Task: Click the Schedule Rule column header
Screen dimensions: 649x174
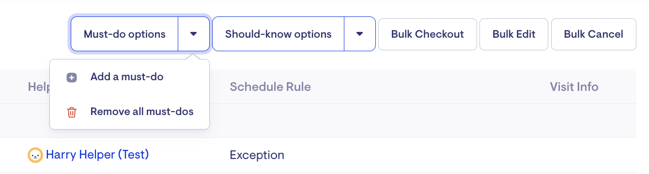Action: (270, 87)
